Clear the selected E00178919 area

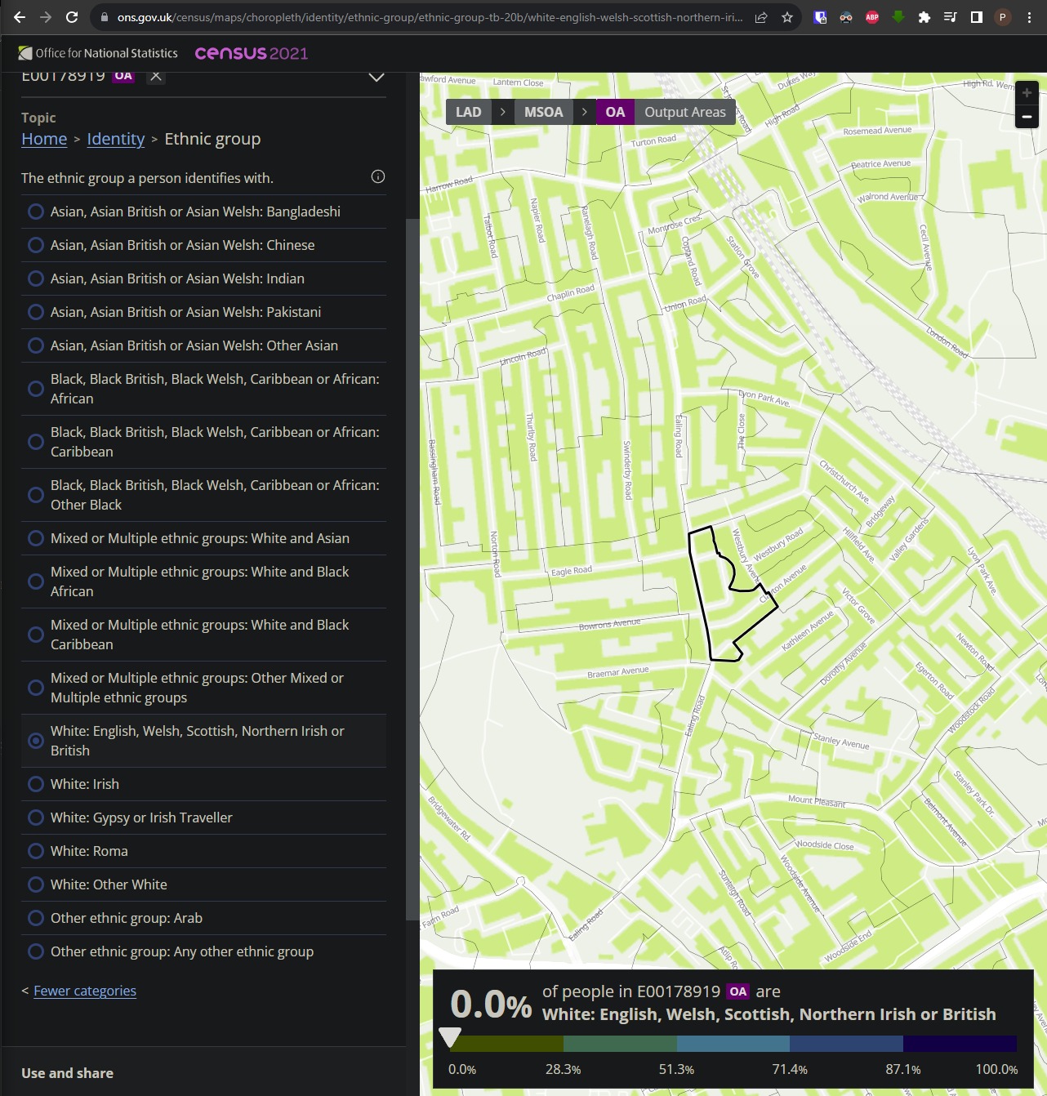click(x=156, y=76)
